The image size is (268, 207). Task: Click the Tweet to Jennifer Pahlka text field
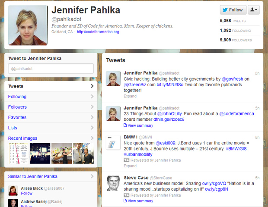(x=51, y=69)
